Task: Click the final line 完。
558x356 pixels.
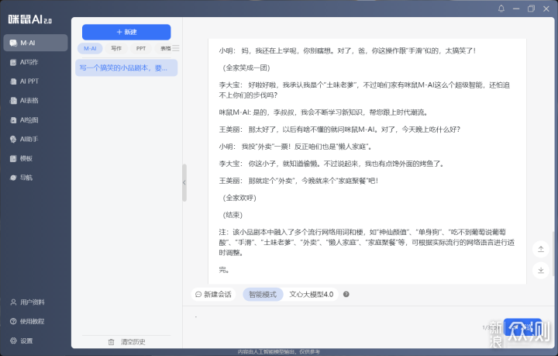Action: click(224, 270)
